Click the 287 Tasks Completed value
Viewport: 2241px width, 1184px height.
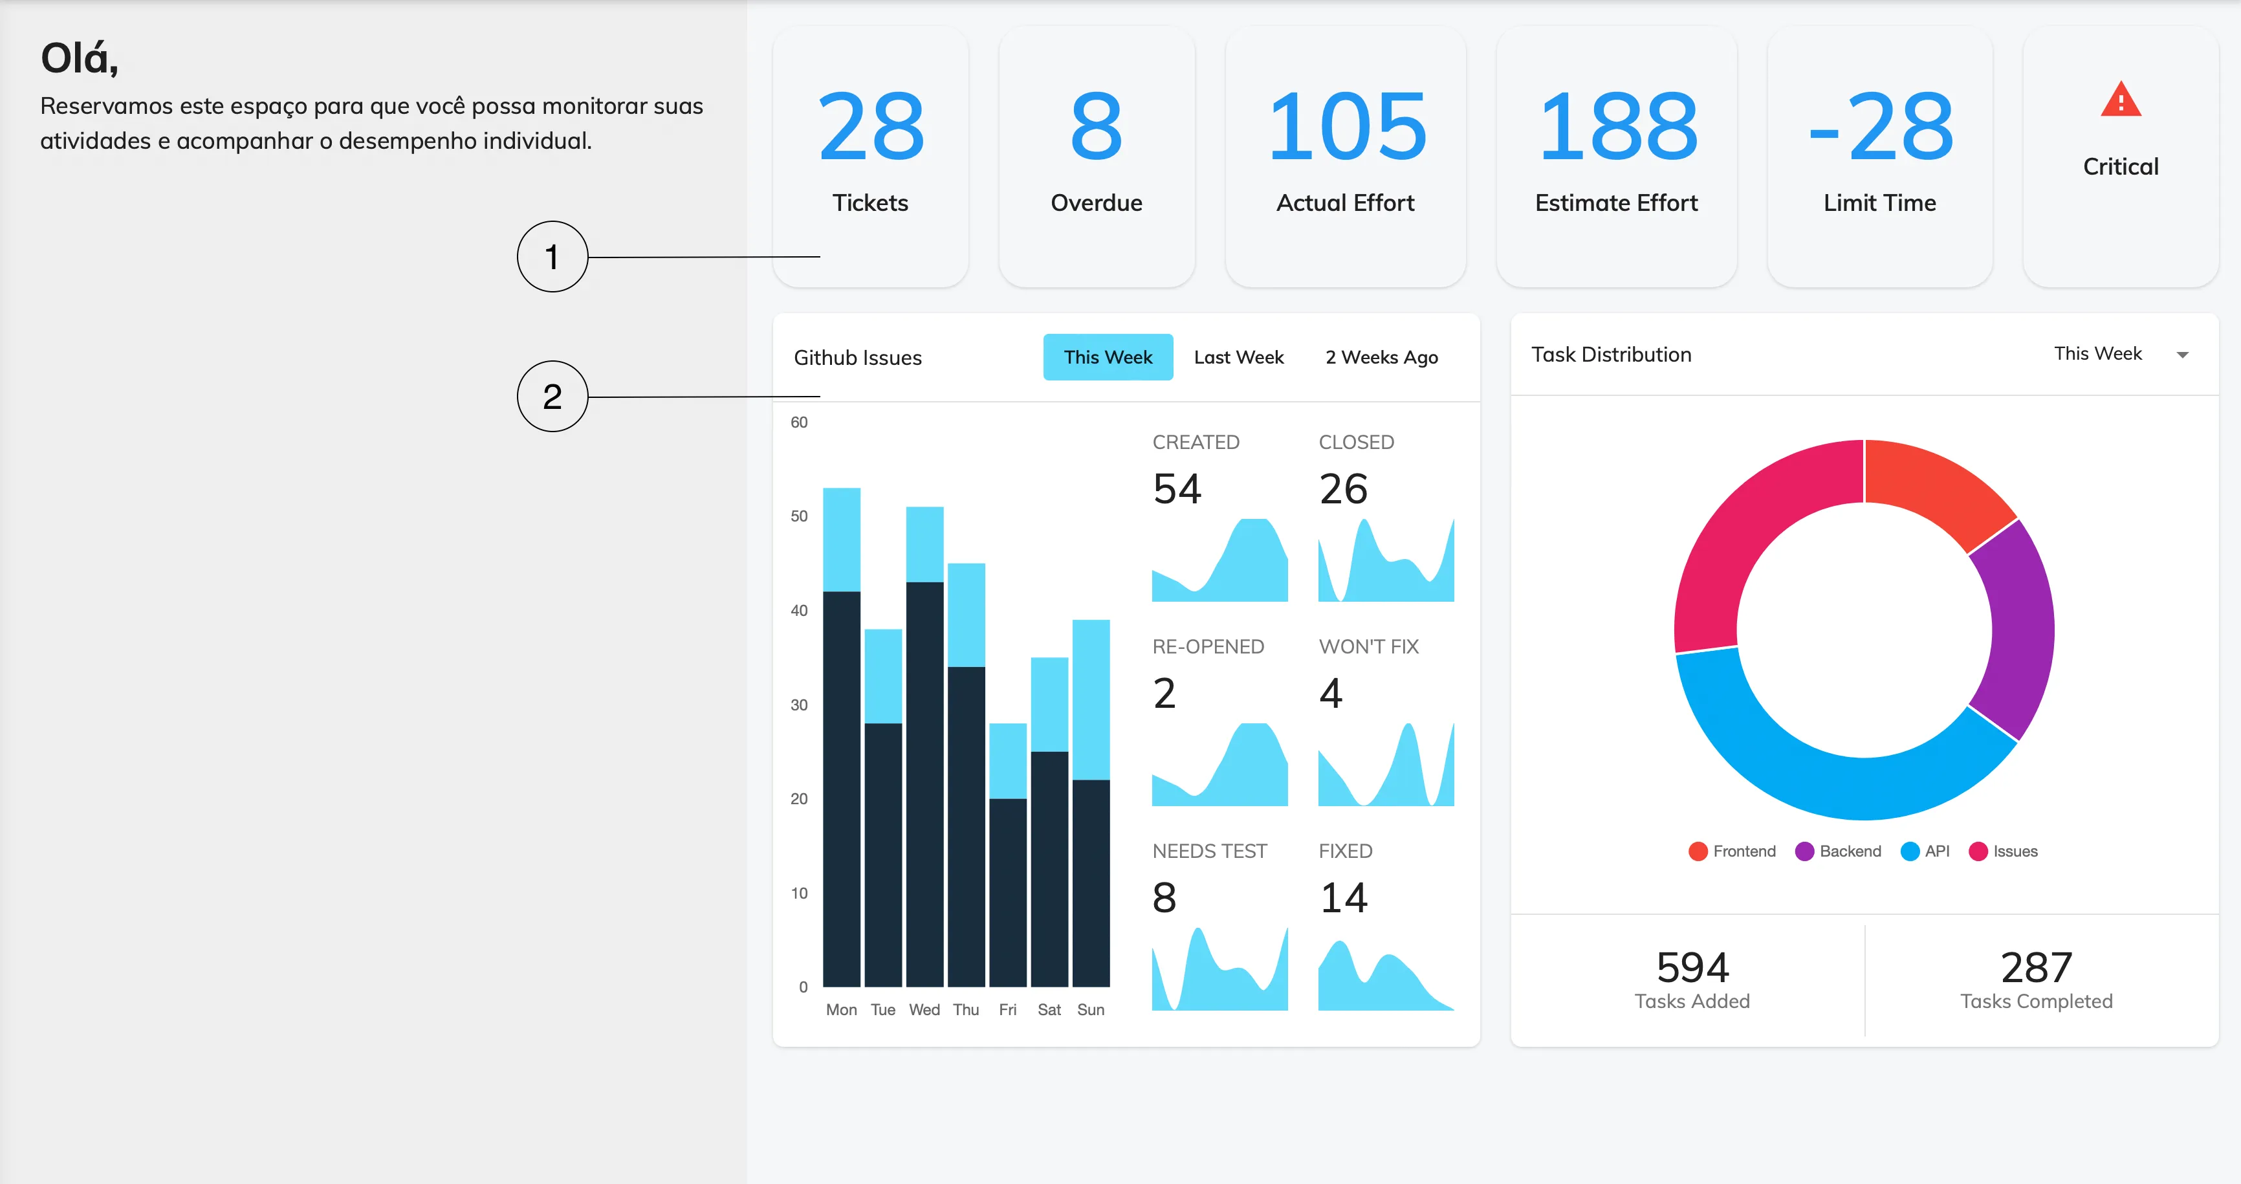2036,967
